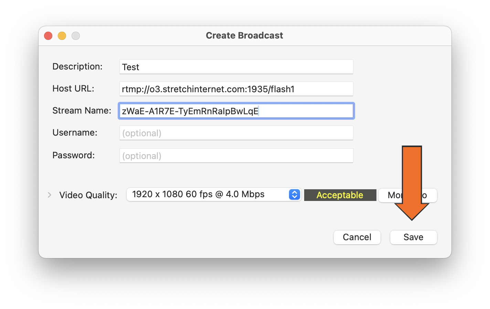Click the optional Password field
This screenshot has width=490, height=309.
(236, 156)
